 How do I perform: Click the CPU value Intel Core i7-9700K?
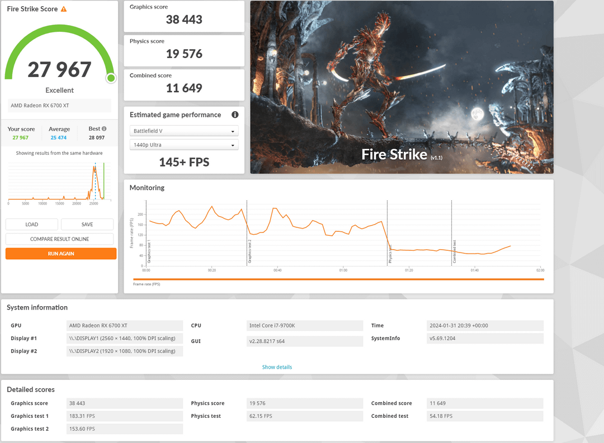tap(305, 326)
